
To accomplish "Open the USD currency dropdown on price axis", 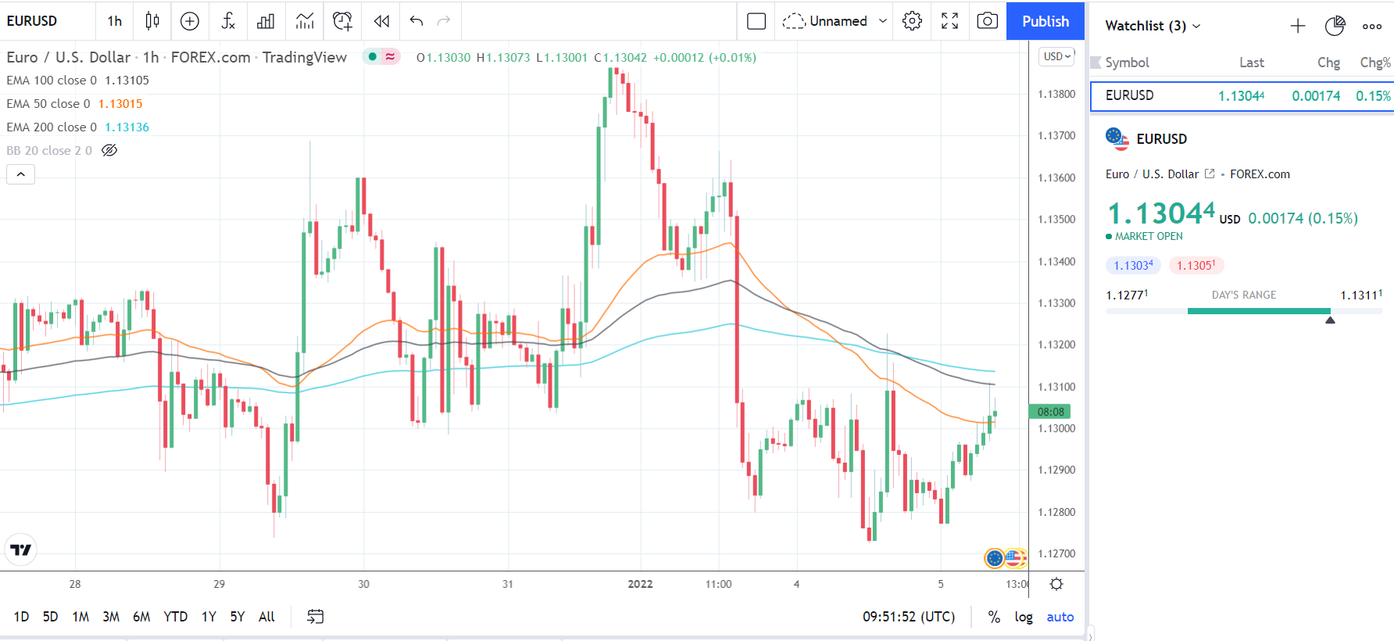I will coord(1057,56).
